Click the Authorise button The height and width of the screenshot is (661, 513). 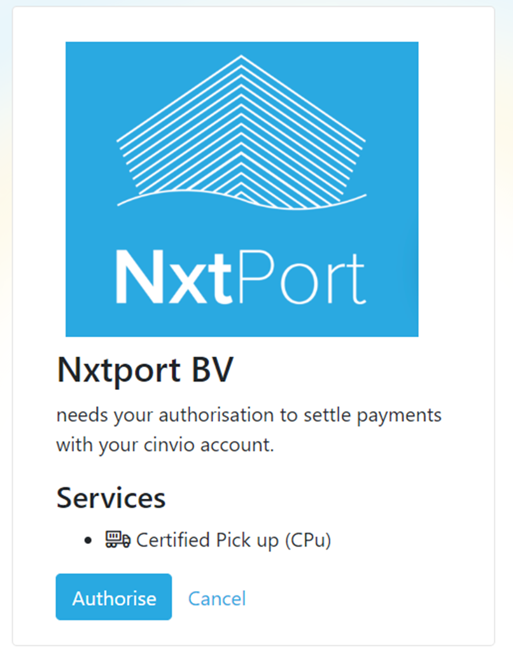[113, 597]
